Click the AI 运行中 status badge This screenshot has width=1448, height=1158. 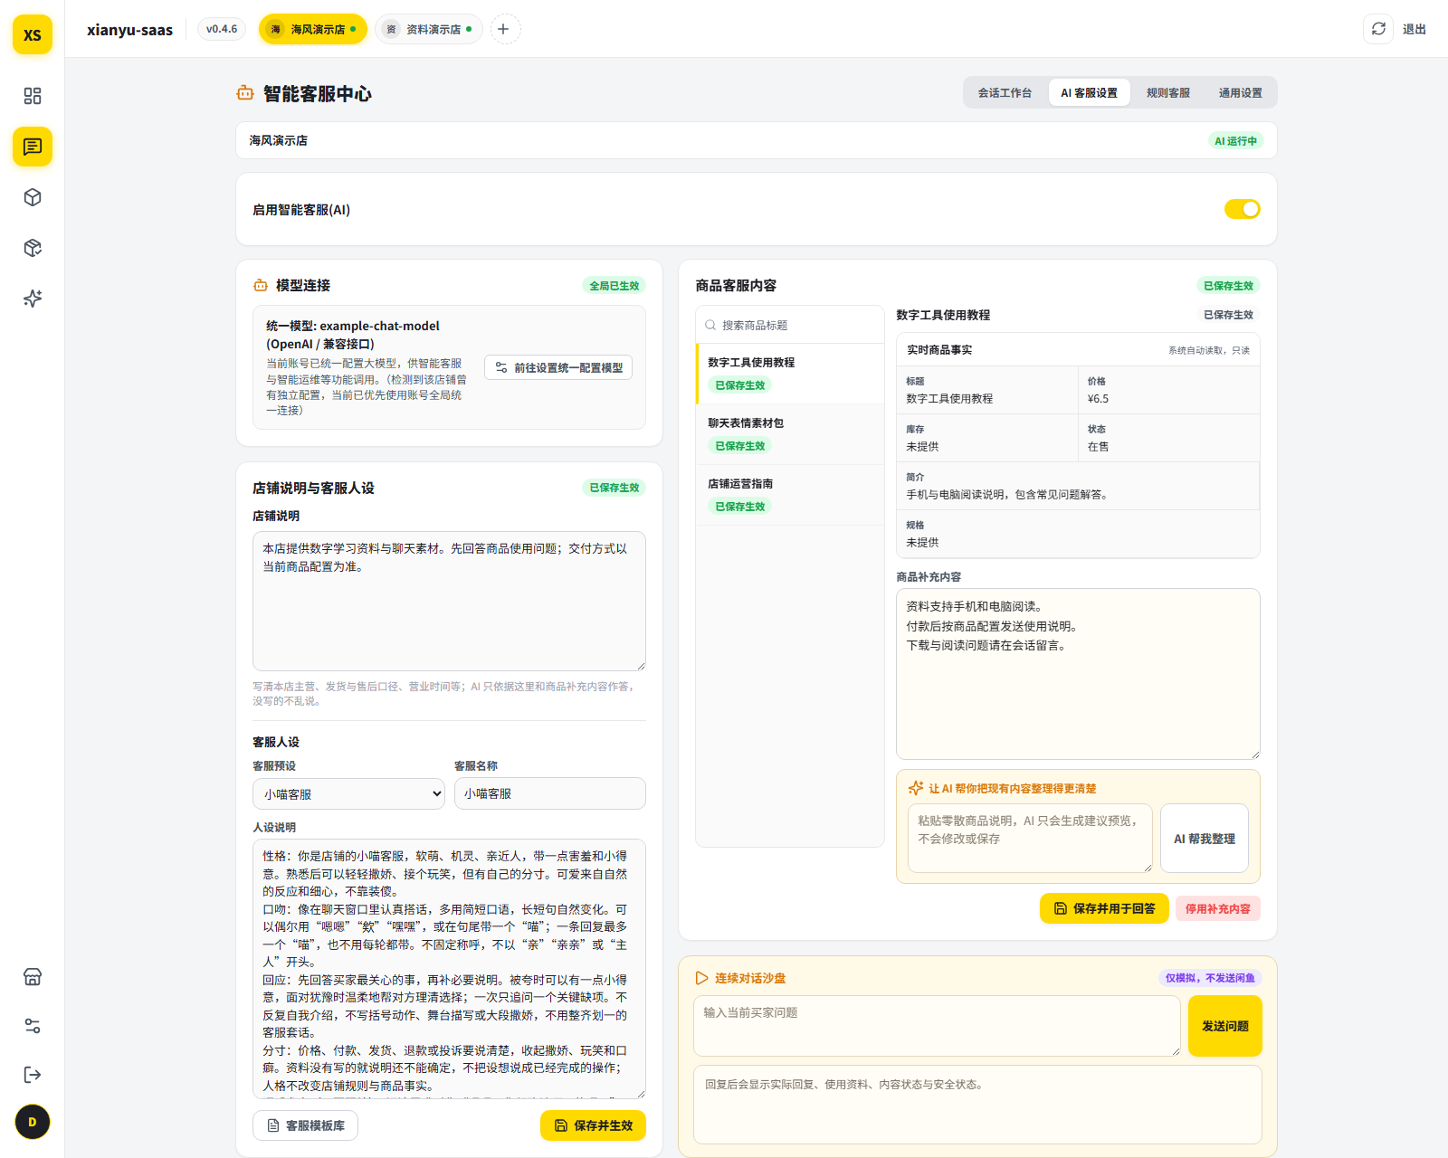pos(1235,140)
